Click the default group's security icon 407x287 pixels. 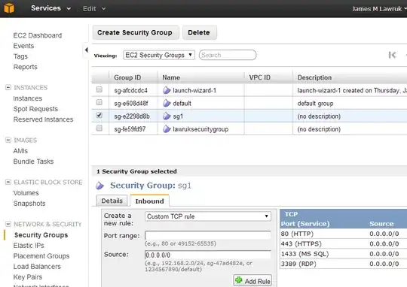point(167,103)
